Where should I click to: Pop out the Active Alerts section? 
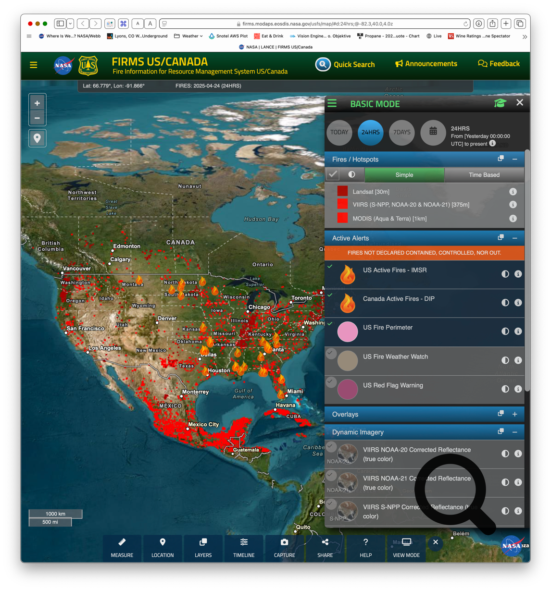click(x=501, y=237)
